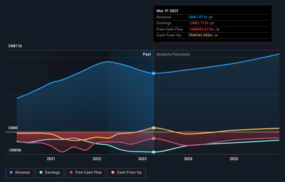Click the -CN¥893.813m free cash flow value

point(201,29)
